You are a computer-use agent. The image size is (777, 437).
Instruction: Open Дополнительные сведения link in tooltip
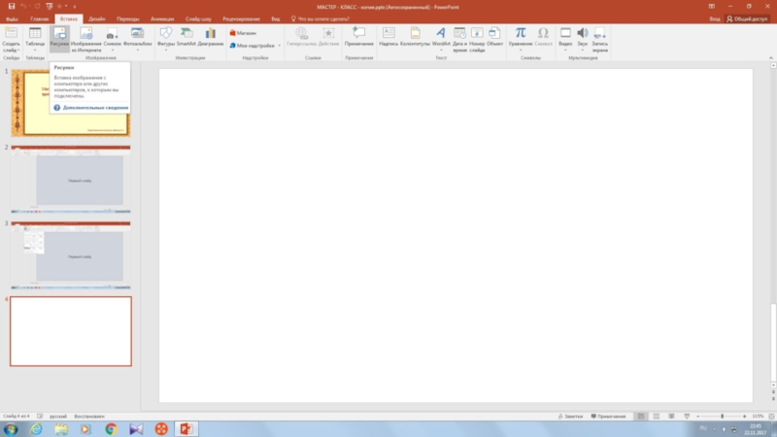(x=95, y=108)
